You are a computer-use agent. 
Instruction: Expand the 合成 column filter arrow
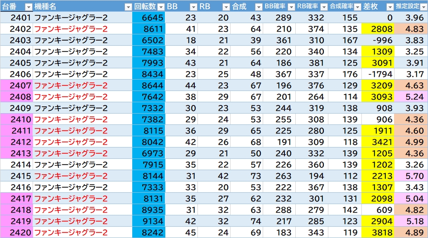(x=258, y=7)
